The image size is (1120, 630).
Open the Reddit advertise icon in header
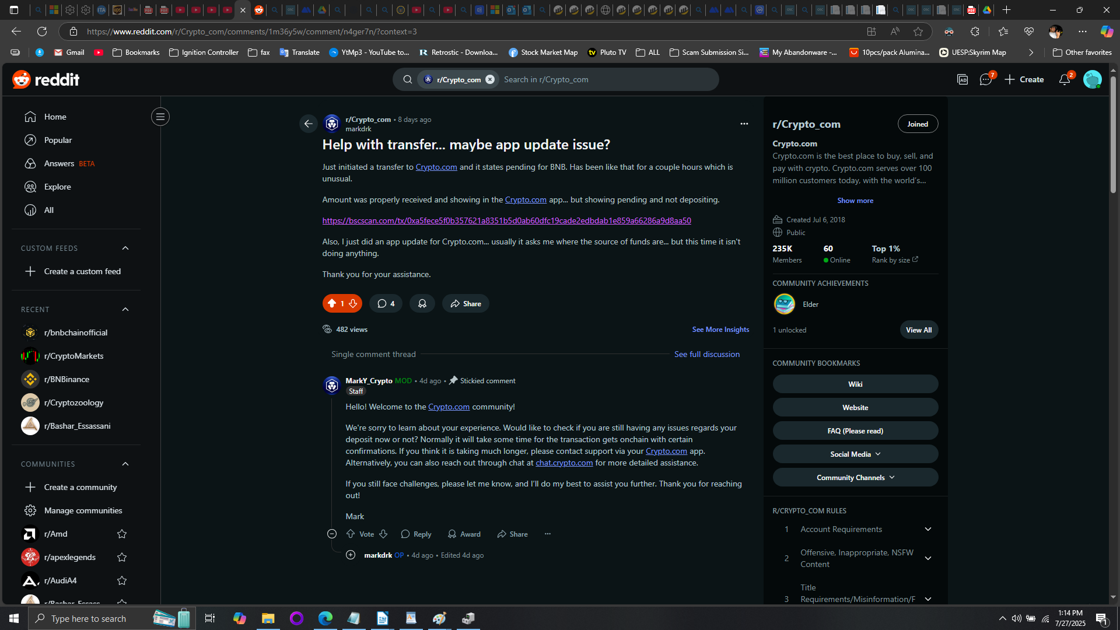coord(963,80)
